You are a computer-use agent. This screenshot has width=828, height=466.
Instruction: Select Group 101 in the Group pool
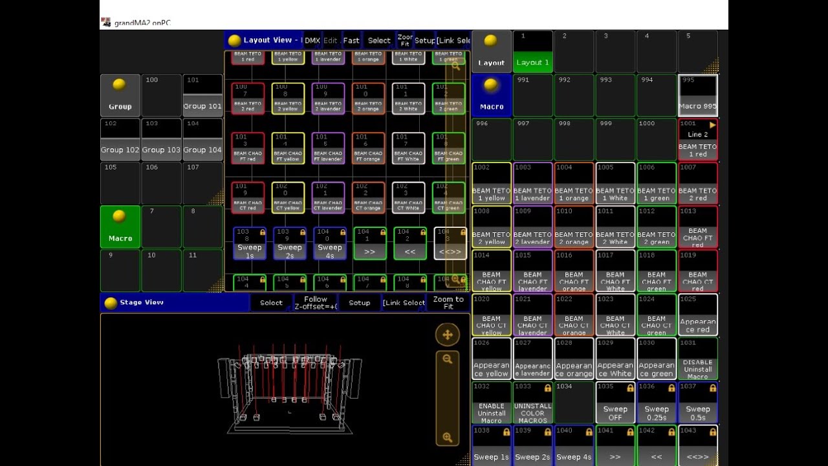coord(202,95)
